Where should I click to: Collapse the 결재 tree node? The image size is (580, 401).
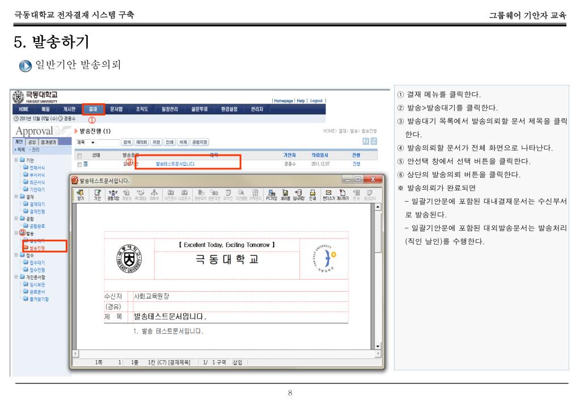[x=16, y=197]
